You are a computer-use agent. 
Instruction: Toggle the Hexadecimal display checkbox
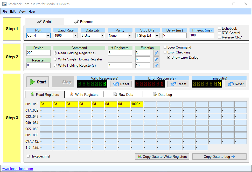click(x=28, y=156)
